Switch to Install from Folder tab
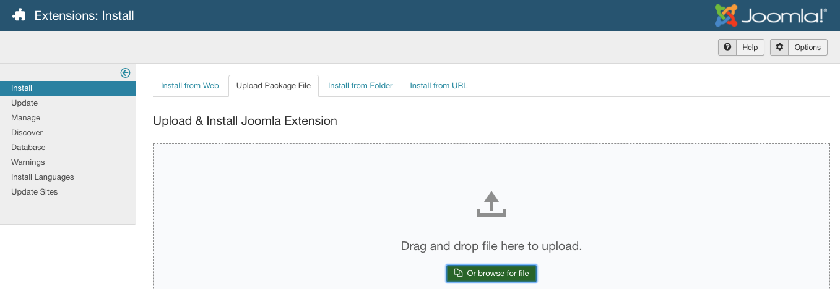Viewport: 840px width, 289px height. tap(360, 86)
